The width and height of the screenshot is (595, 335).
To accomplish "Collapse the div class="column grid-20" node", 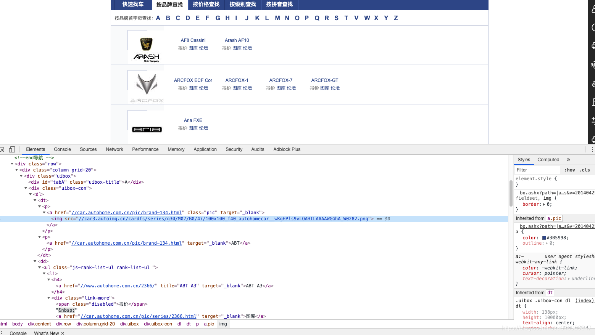I will (16, 170).
